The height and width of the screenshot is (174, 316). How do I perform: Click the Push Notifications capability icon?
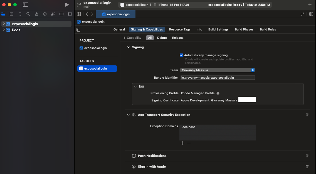(134, 156)
